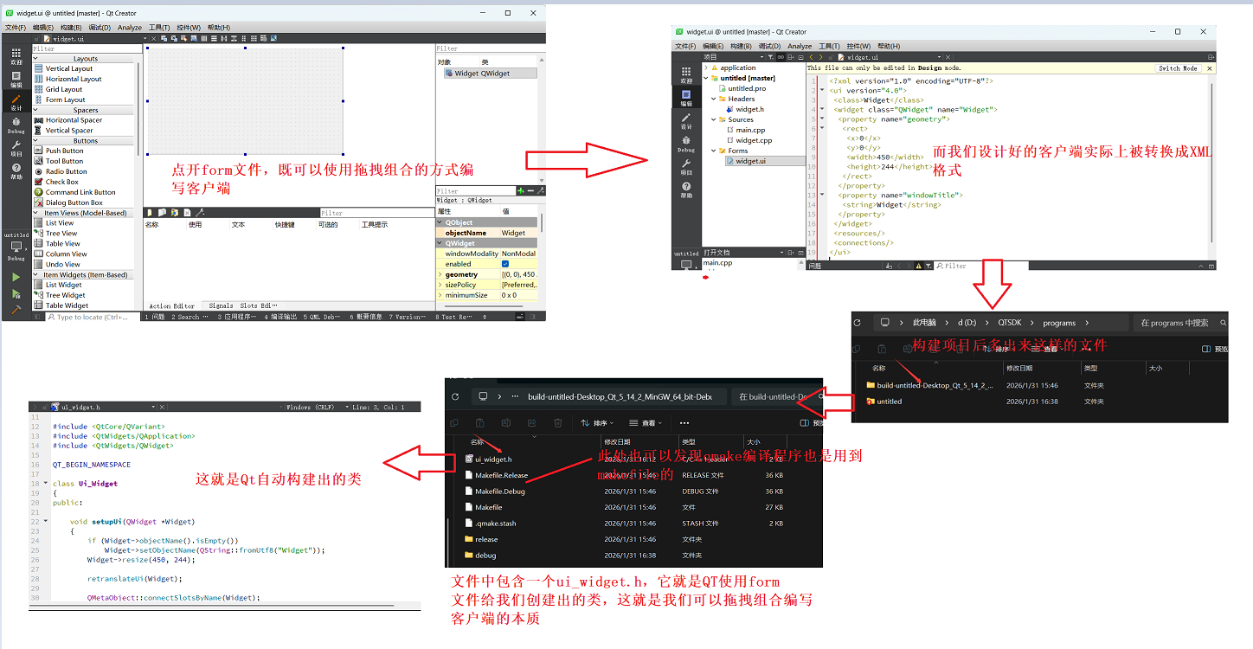Open 帮助(H) menu in the XML editor window

(889, 46)
